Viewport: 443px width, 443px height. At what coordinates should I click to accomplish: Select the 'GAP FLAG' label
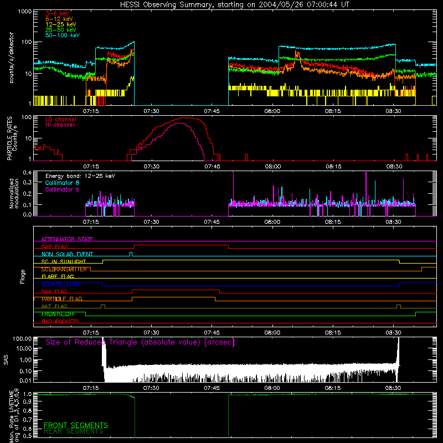(x=54, y=246)
